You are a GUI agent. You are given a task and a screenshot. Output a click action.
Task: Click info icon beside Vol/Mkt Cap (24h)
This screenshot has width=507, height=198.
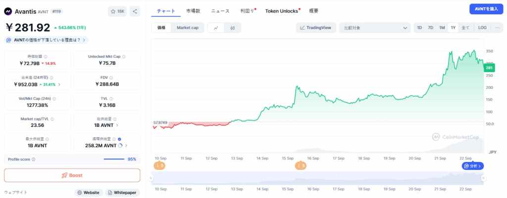point(54,99)
